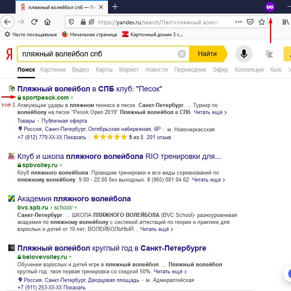Click the 'school/' URL path segment

click(x=63, y=207)
